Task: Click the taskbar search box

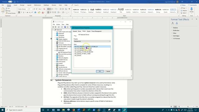Action: click(x=23, y=110)
